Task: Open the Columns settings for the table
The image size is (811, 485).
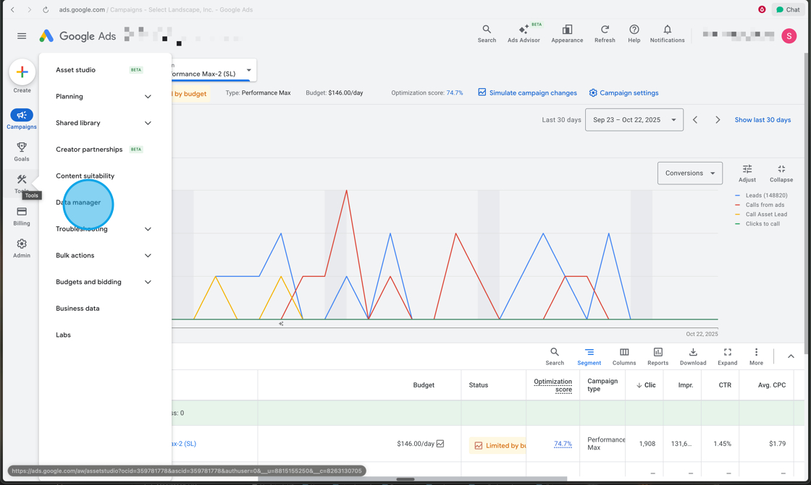Action: (623, 356)
